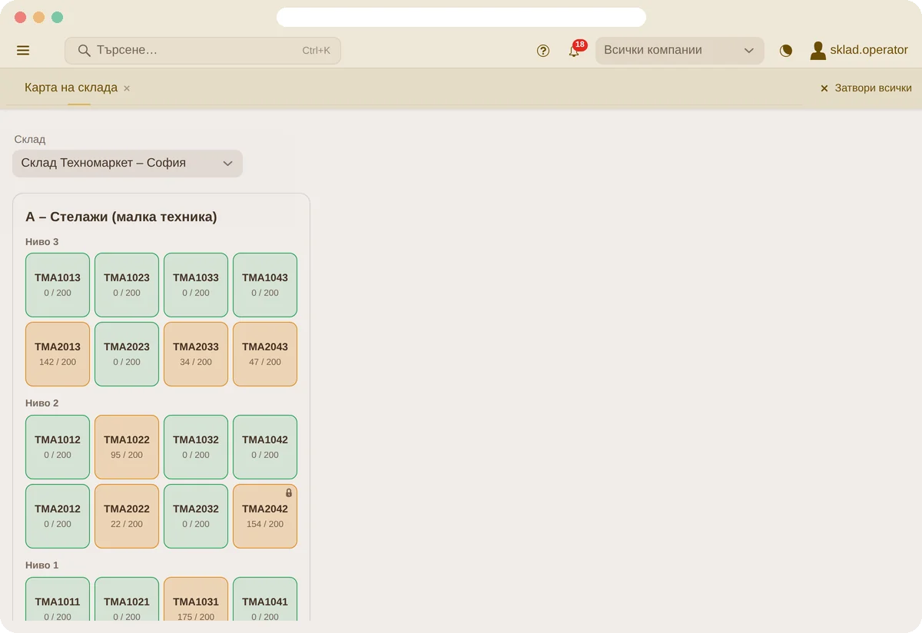Open the help question mark icon
Screen dimensions: 922x633
point(543,51)
